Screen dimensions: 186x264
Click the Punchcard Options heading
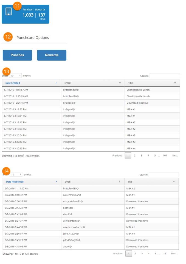coord(33,38)
